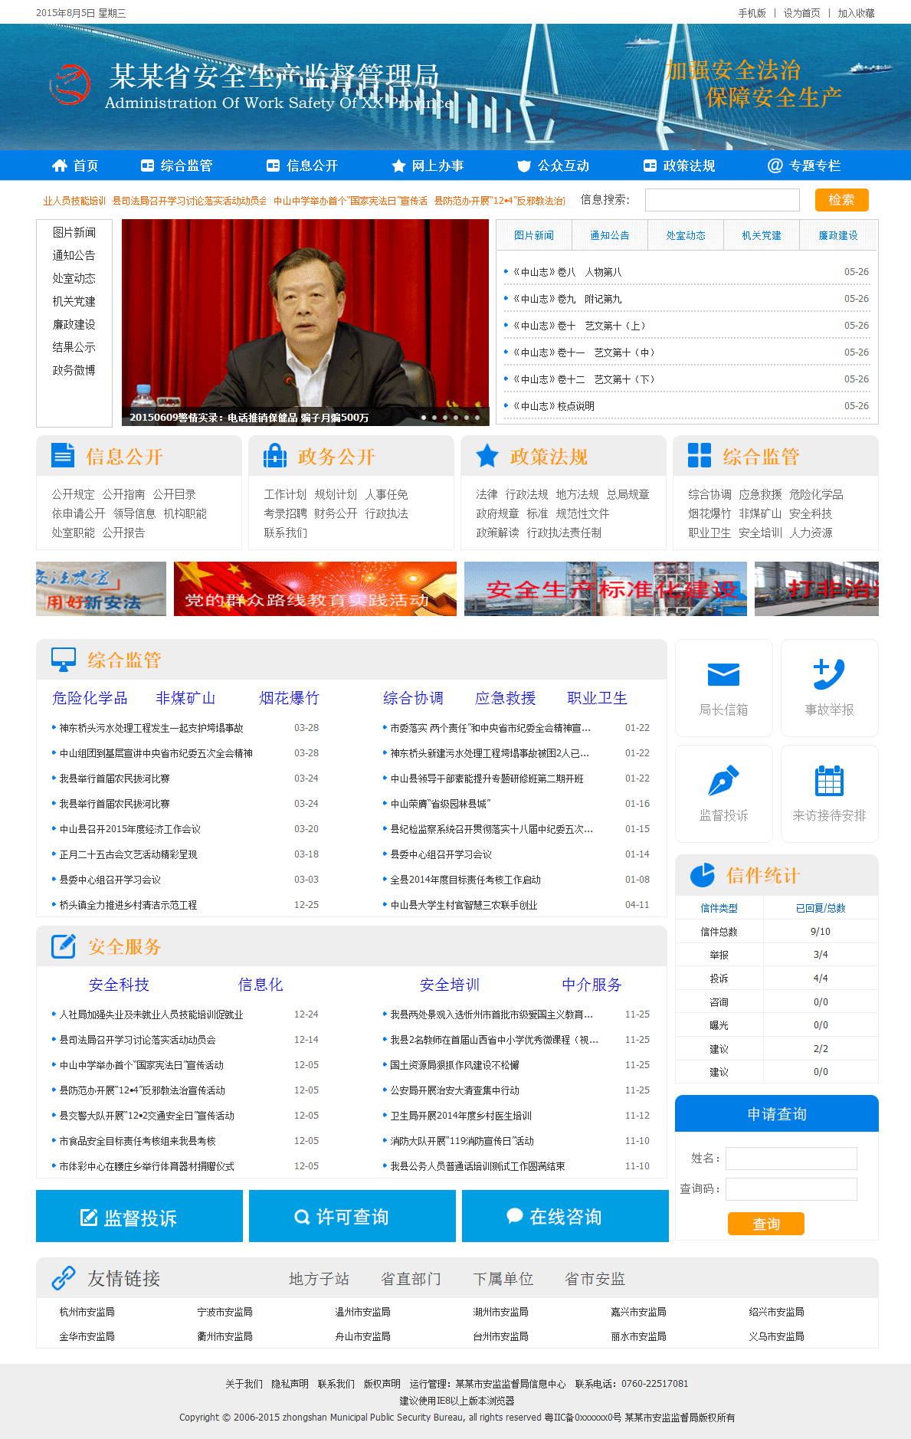Click the 局长信箱 envelope icon
Screen dimensions: 911x1439
(x=723, y=675)
